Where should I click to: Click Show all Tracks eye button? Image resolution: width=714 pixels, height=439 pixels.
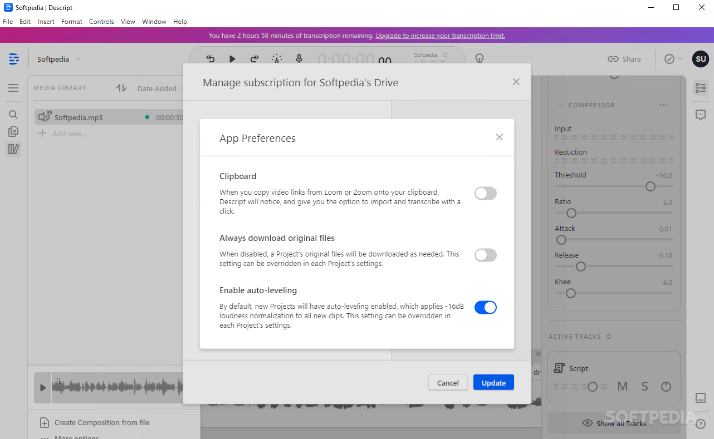[x=614, y=423]
